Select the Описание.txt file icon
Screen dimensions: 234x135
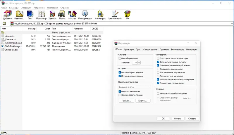tap(3, 50)
